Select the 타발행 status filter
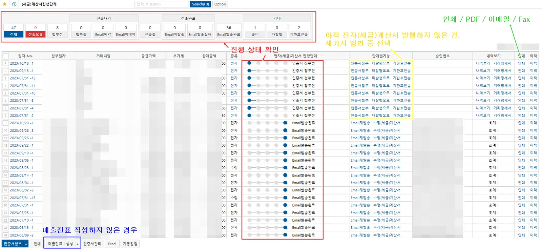This screenshot has height=249, width=542. click(277, 31)
